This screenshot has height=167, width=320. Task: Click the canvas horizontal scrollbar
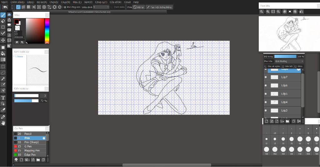pos(167,165)
